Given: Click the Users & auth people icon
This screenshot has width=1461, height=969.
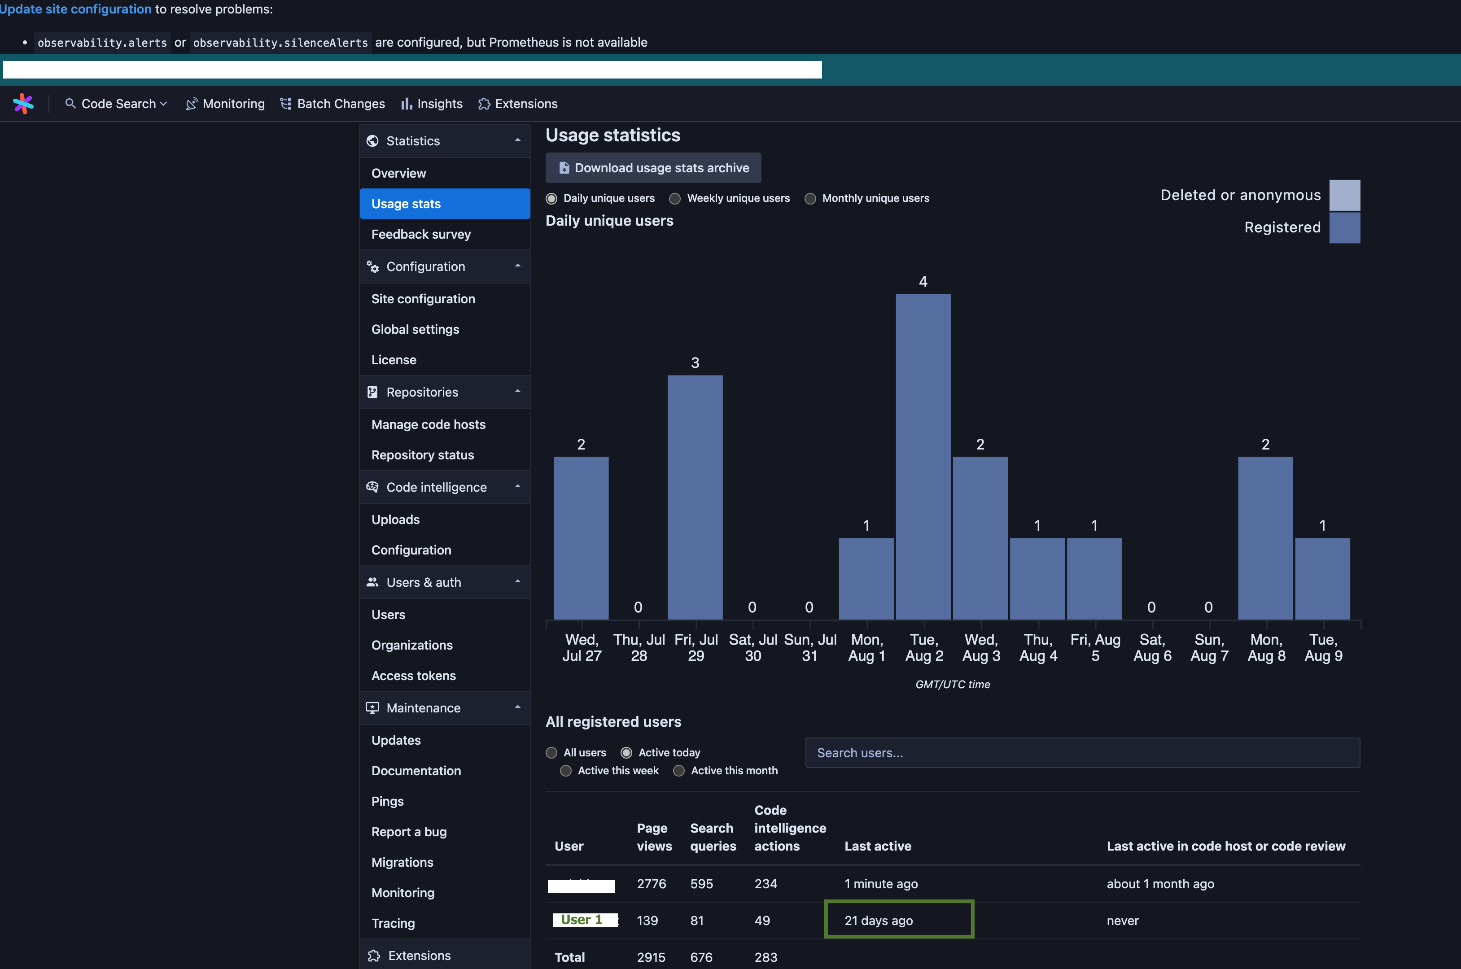Looking at the screenshot, I should [x=372, y=582].
